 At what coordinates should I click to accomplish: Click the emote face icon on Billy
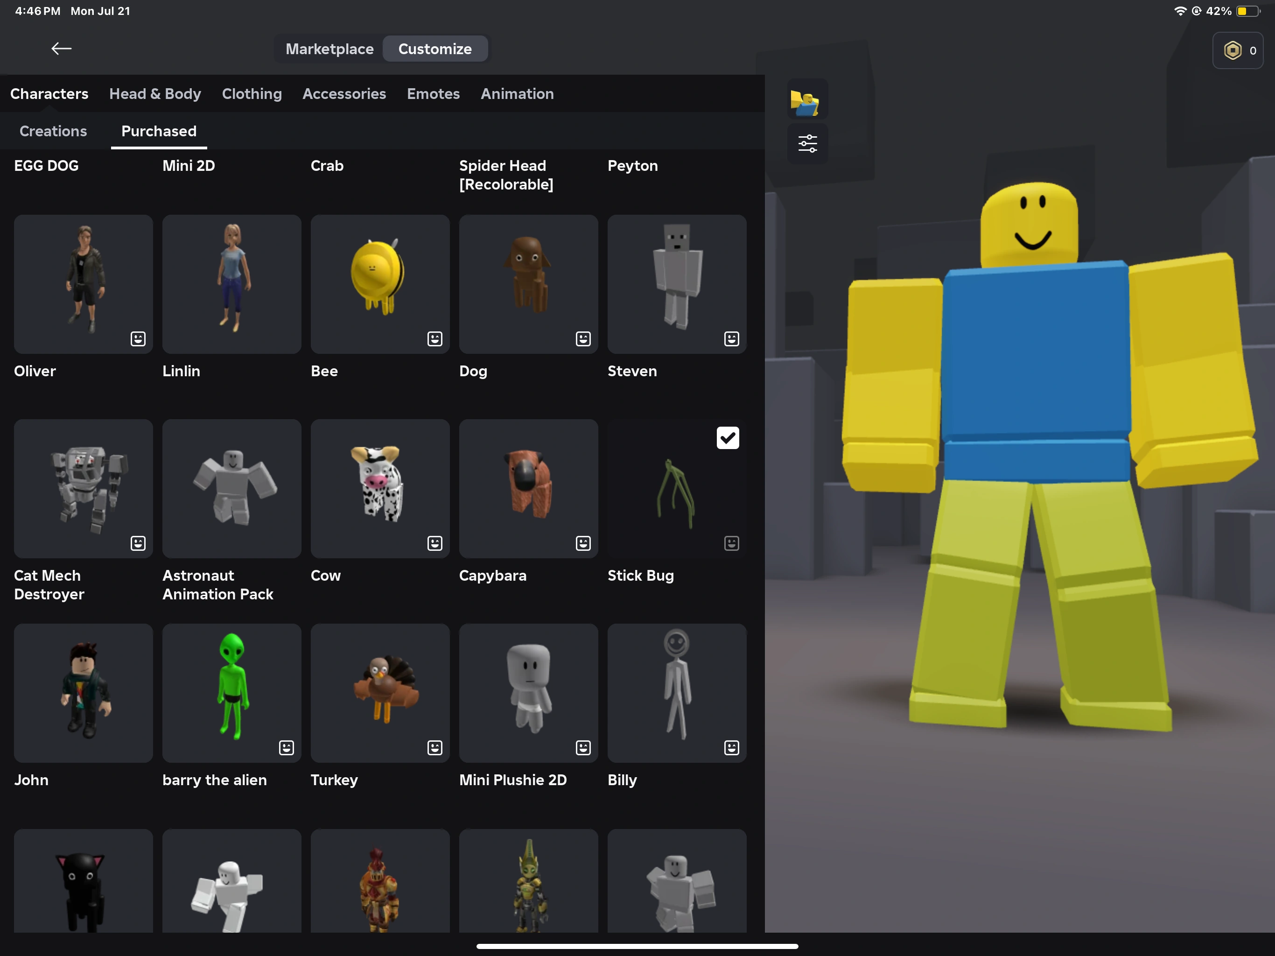[731, 747]
